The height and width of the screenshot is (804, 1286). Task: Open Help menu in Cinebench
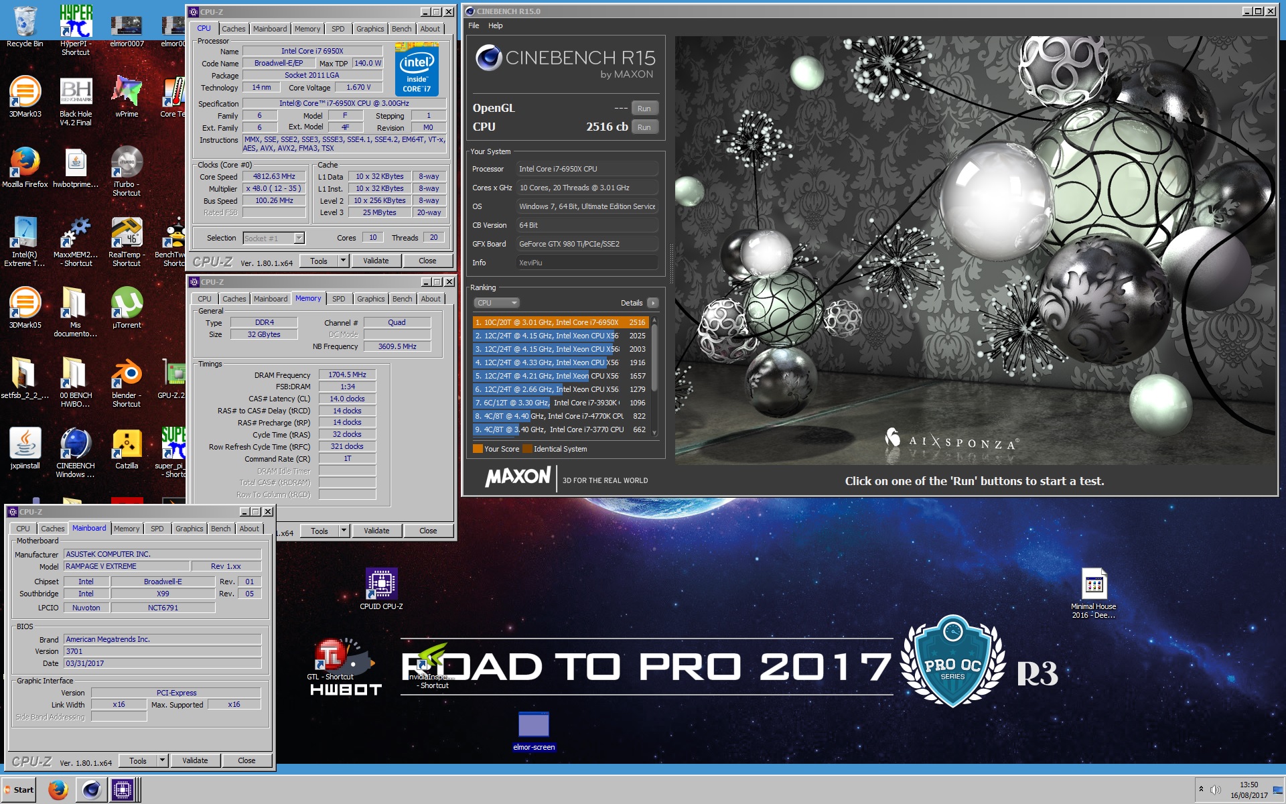(x=496, y=25)
